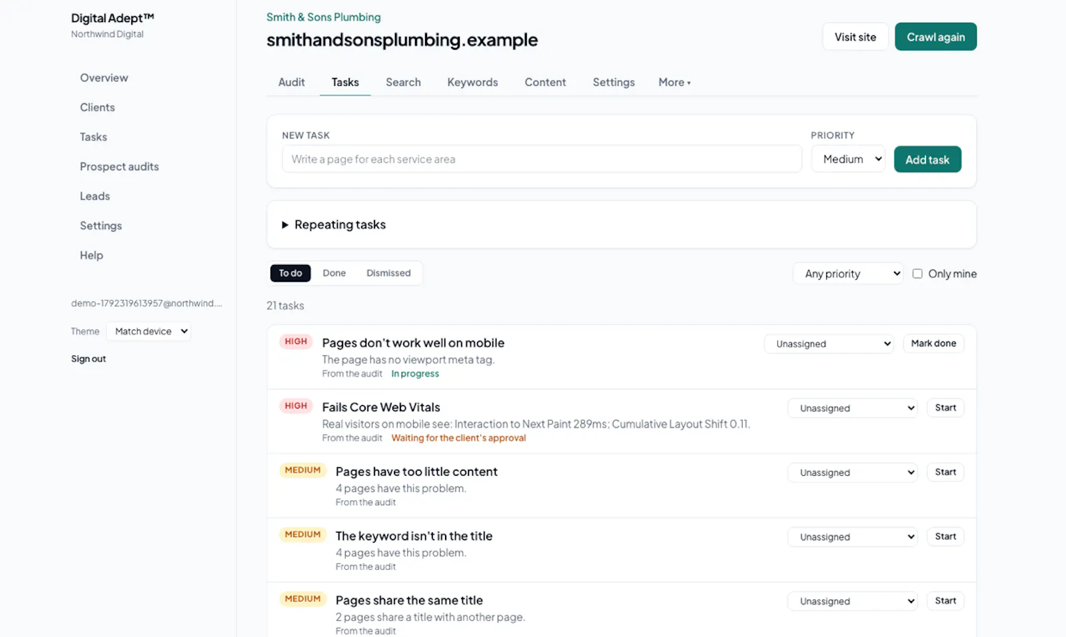
Task: Open the Search tab
Action: coord(403,83)
